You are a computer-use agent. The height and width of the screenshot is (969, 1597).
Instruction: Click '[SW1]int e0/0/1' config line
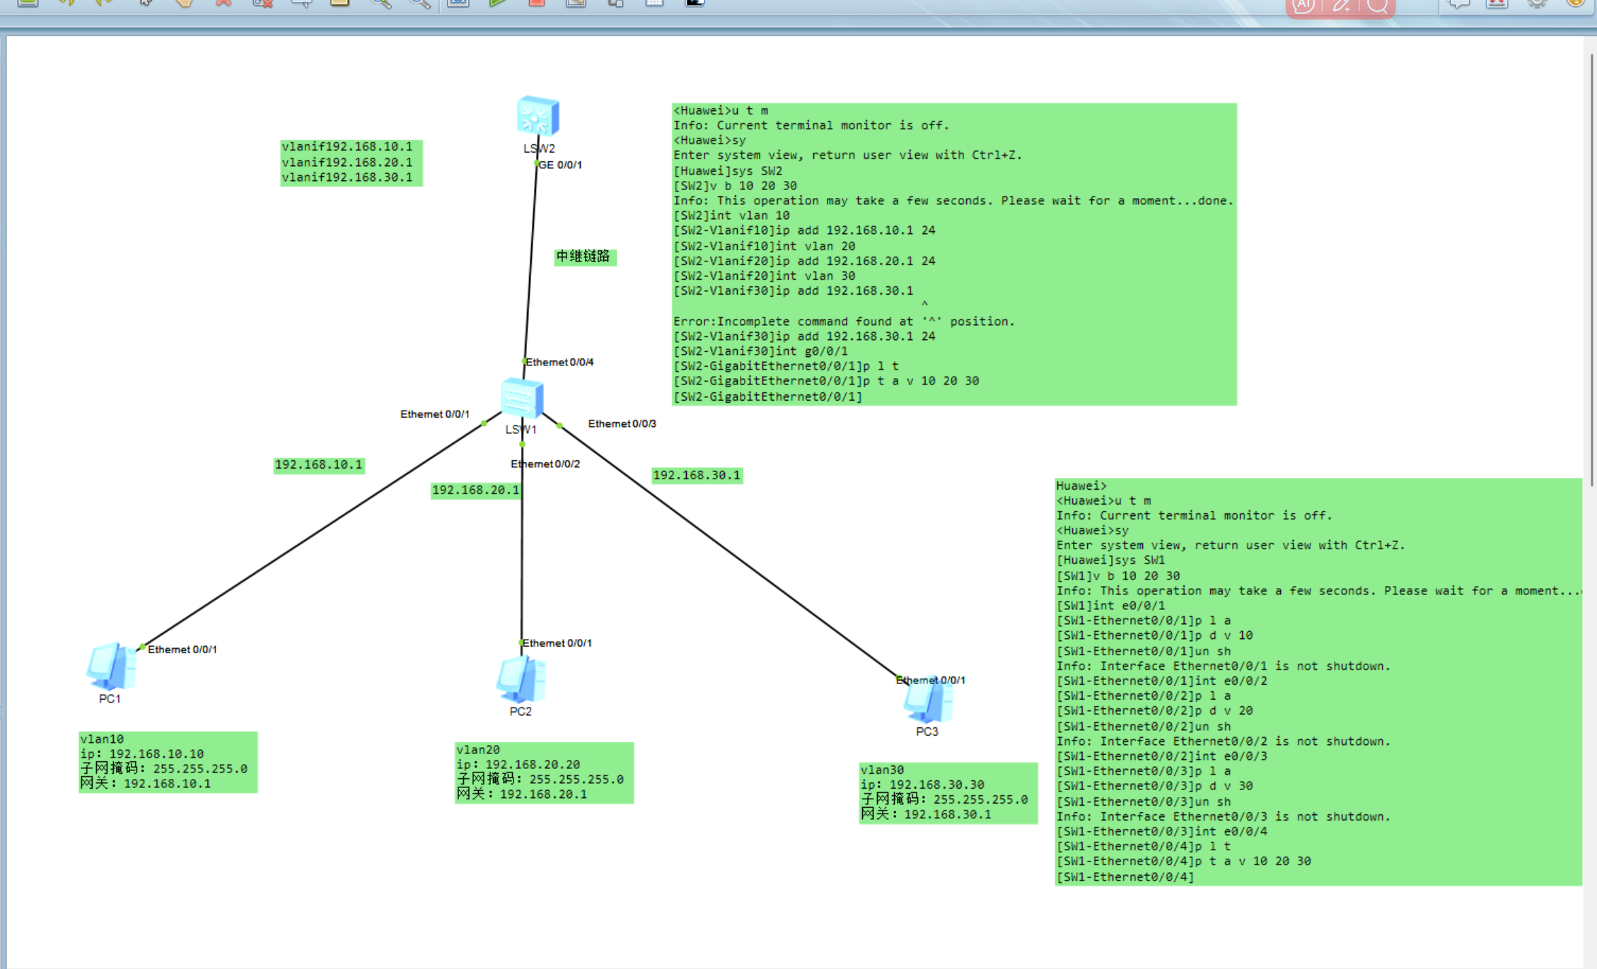(1110, 606)
